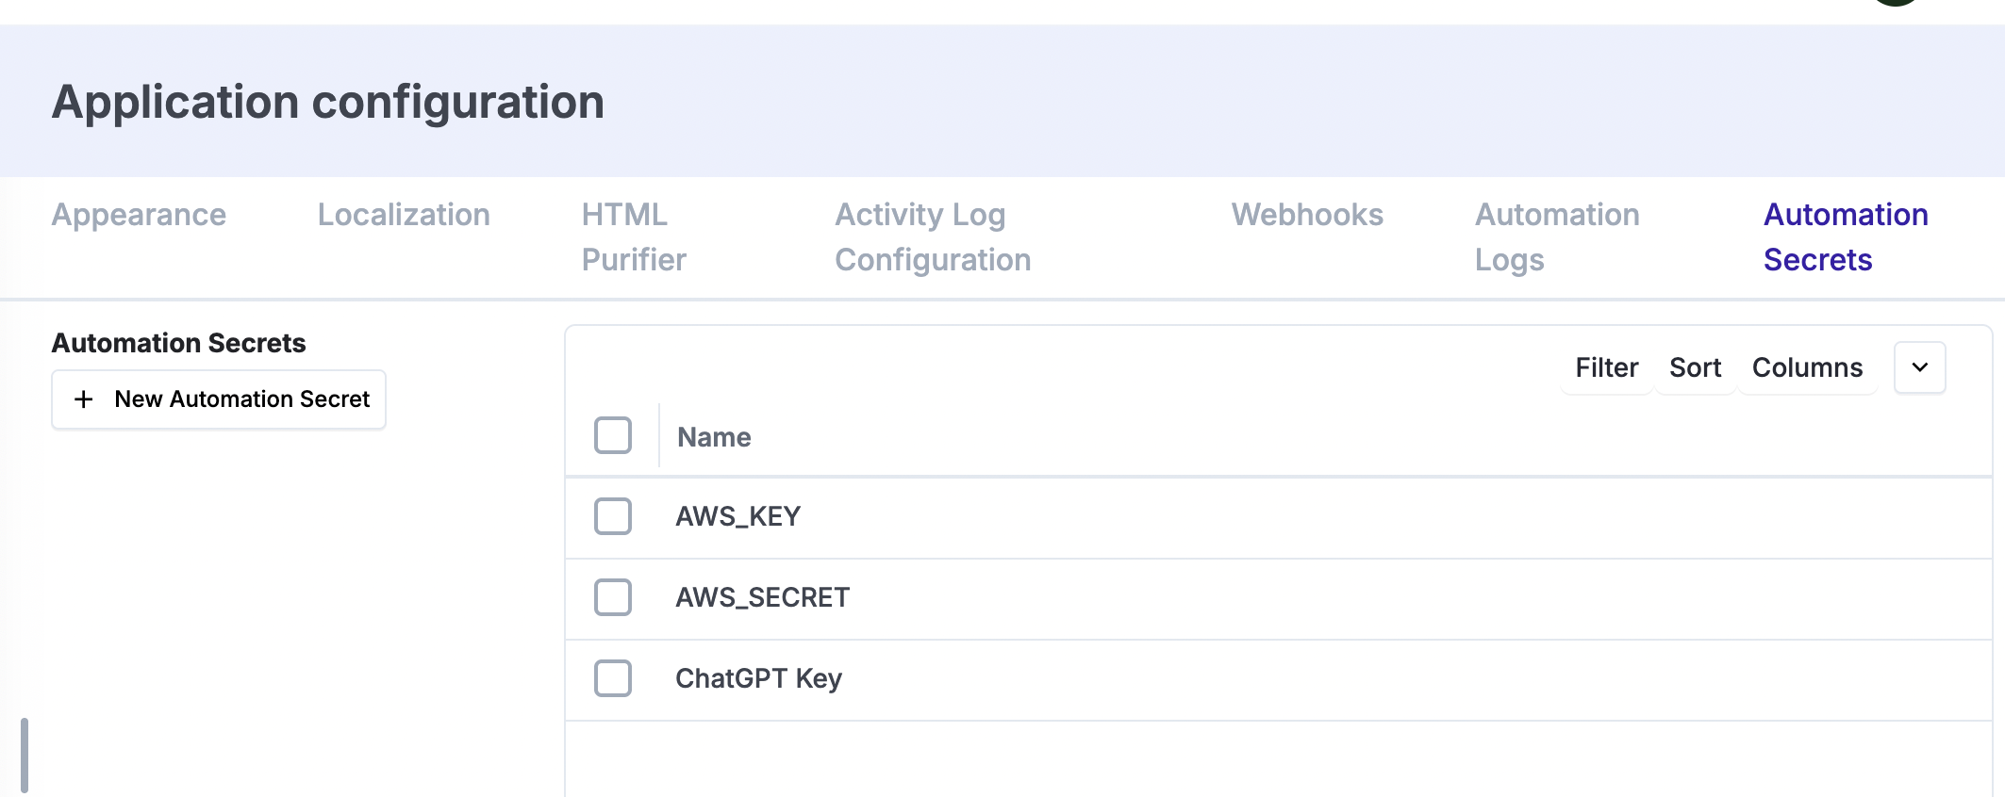Check the select-all checkbox in header
The width and height of the screenshot is (2005, 797).
613,435
